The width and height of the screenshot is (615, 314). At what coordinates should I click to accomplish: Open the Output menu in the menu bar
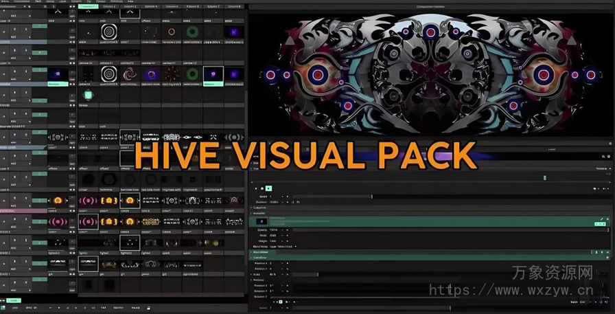101,1
